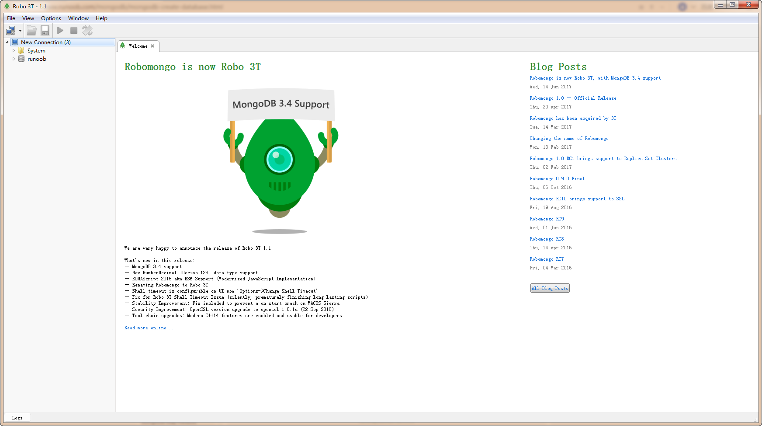Click the 'Thu, 20 Apr 2017' date text
Viewport: 762px width, 426px height.
(x=551, y=107)
